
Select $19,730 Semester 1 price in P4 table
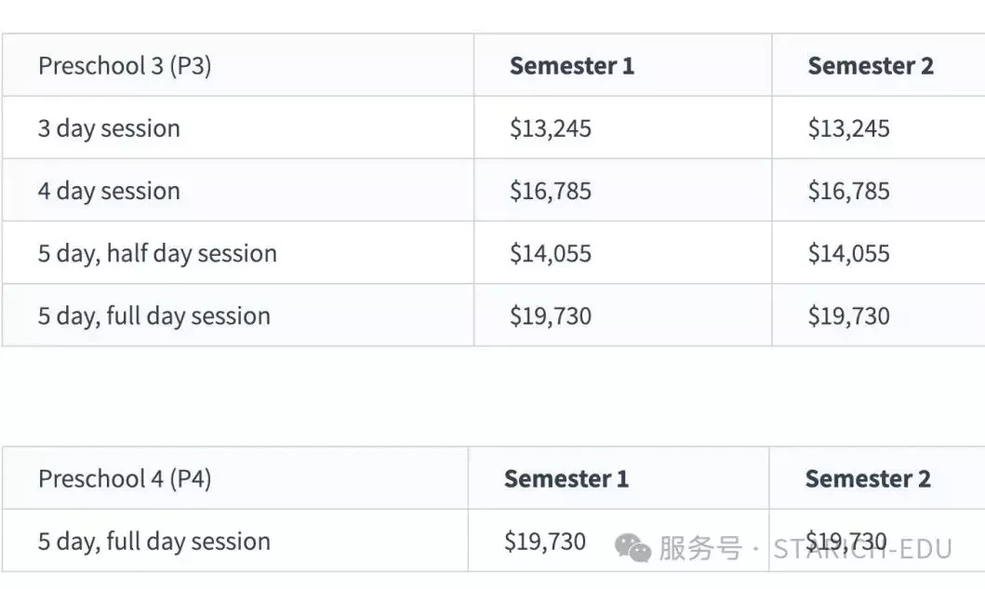(545, 542)
